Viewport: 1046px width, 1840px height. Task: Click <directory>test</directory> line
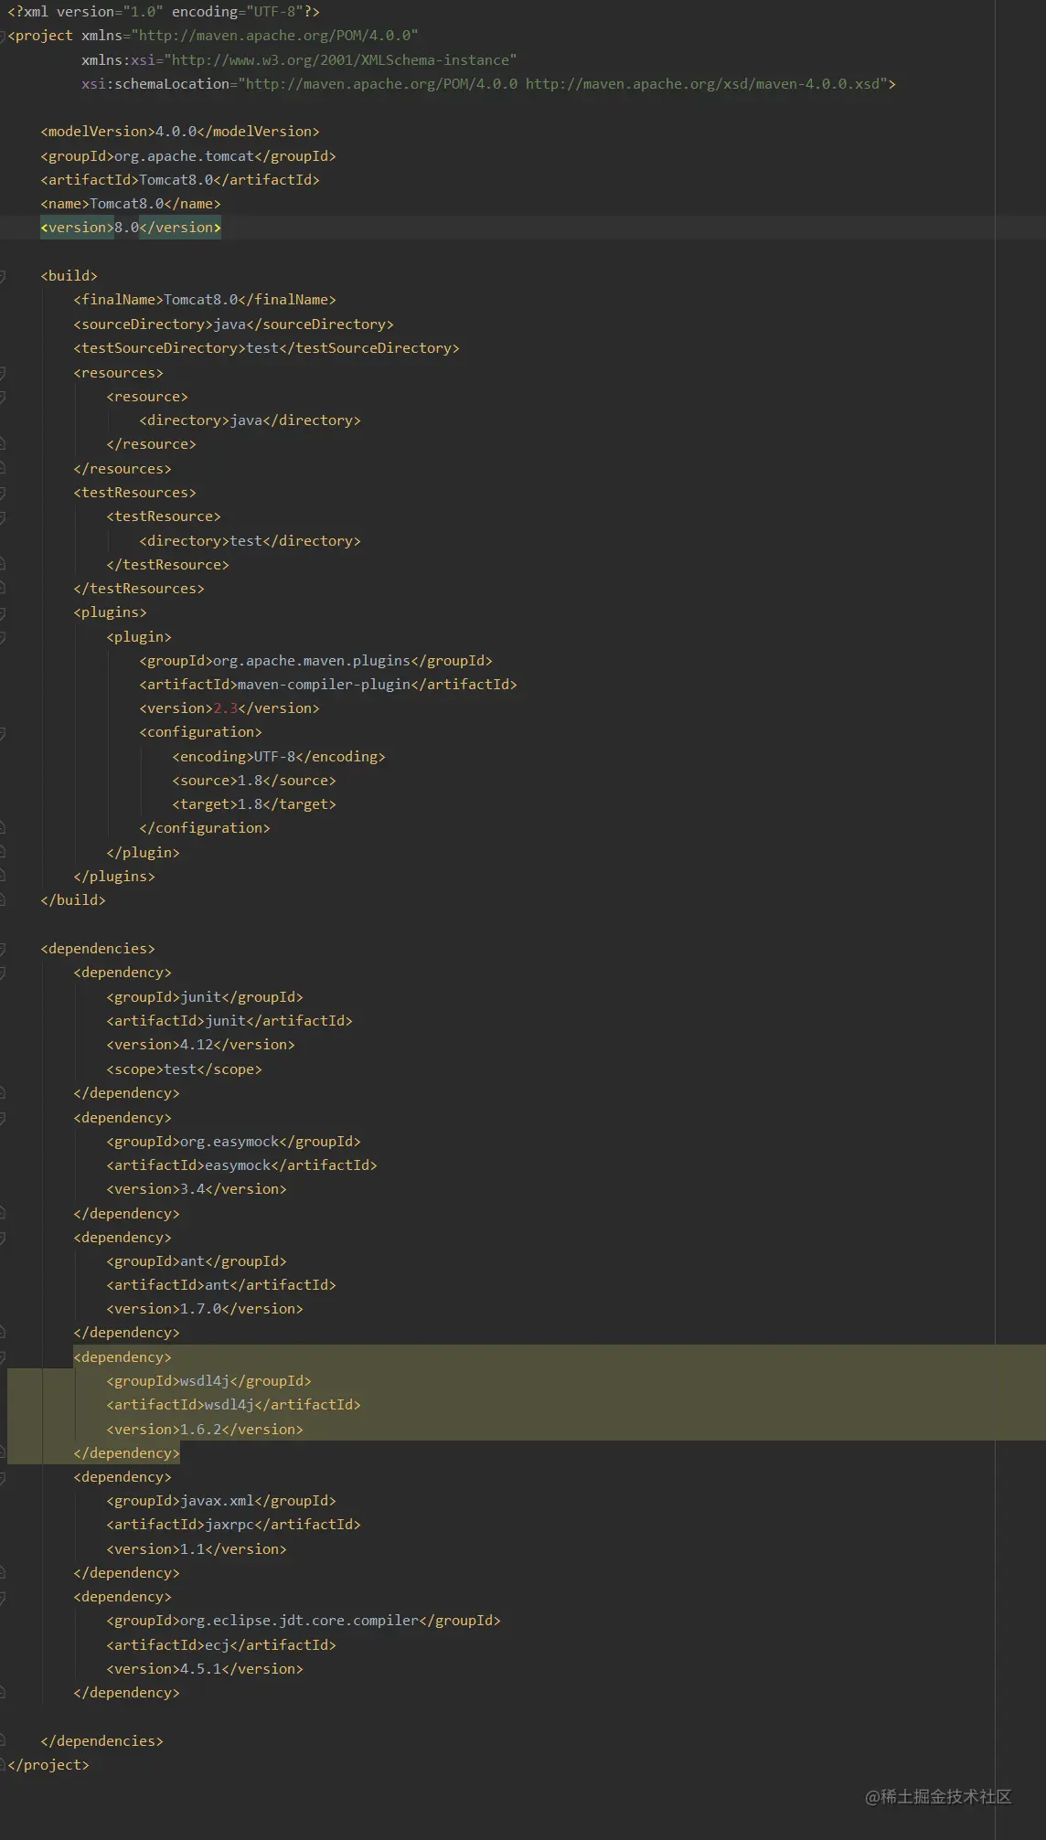pyautogui.click(x=251, y=541)
